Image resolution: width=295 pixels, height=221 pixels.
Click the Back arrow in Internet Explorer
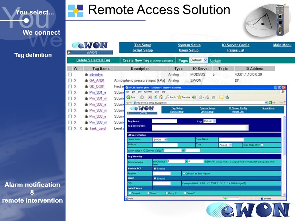[128, 97]
